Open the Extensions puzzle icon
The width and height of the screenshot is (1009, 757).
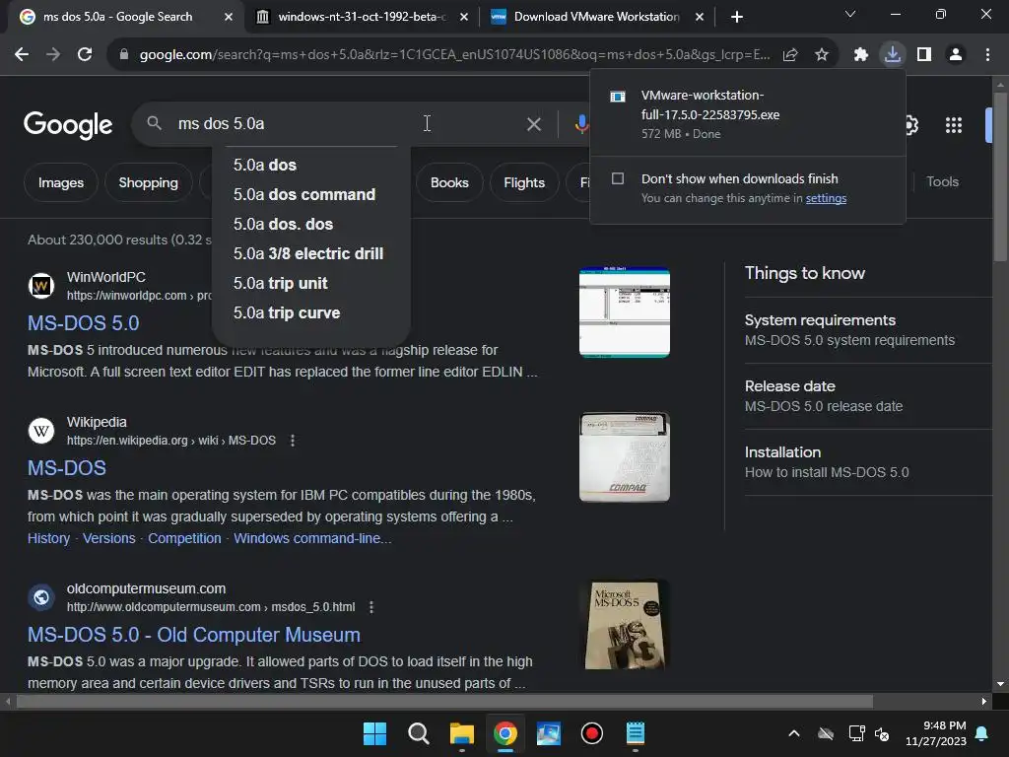point(861,55)
